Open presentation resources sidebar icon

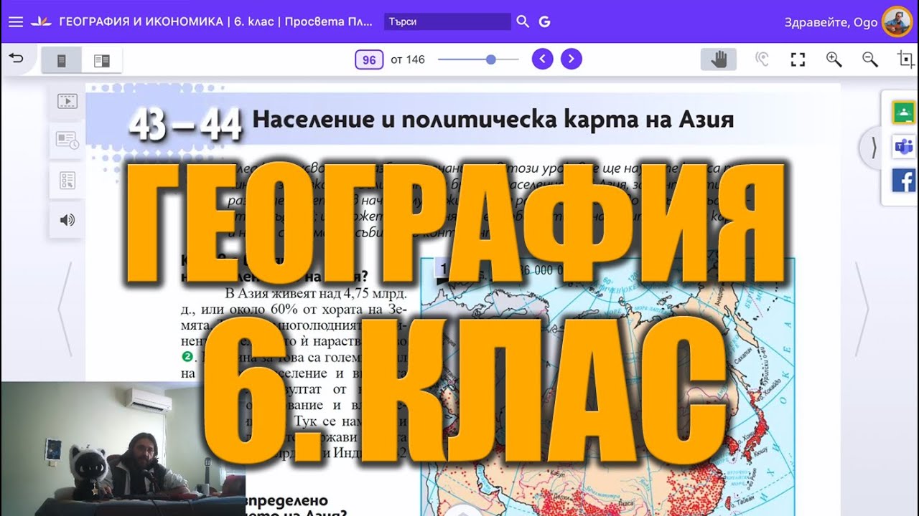(x=67, y=140)
